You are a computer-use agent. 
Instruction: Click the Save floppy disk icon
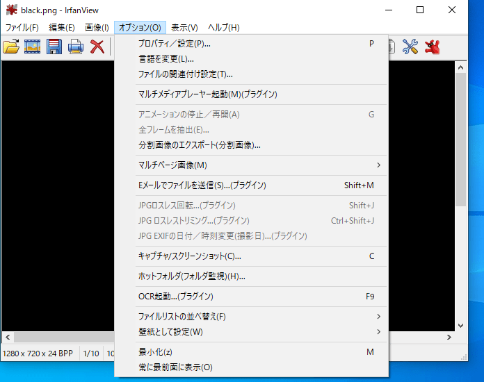point(54,47)
